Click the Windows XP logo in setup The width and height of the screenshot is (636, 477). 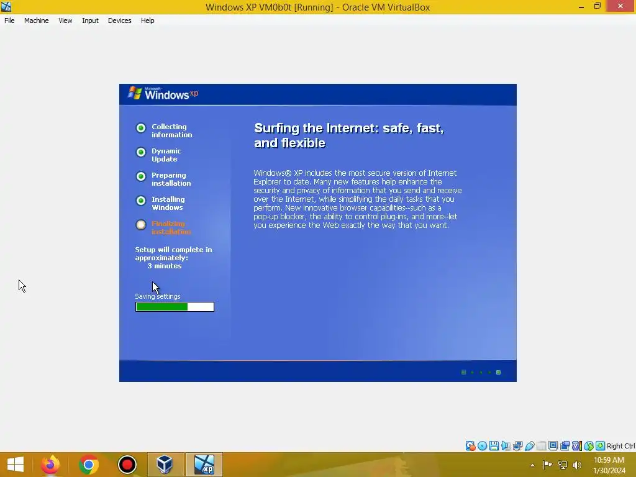[x=163, y=93]
